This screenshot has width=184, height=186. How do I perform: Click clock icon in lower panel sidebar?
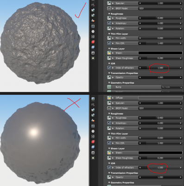[x=93, y=131]
